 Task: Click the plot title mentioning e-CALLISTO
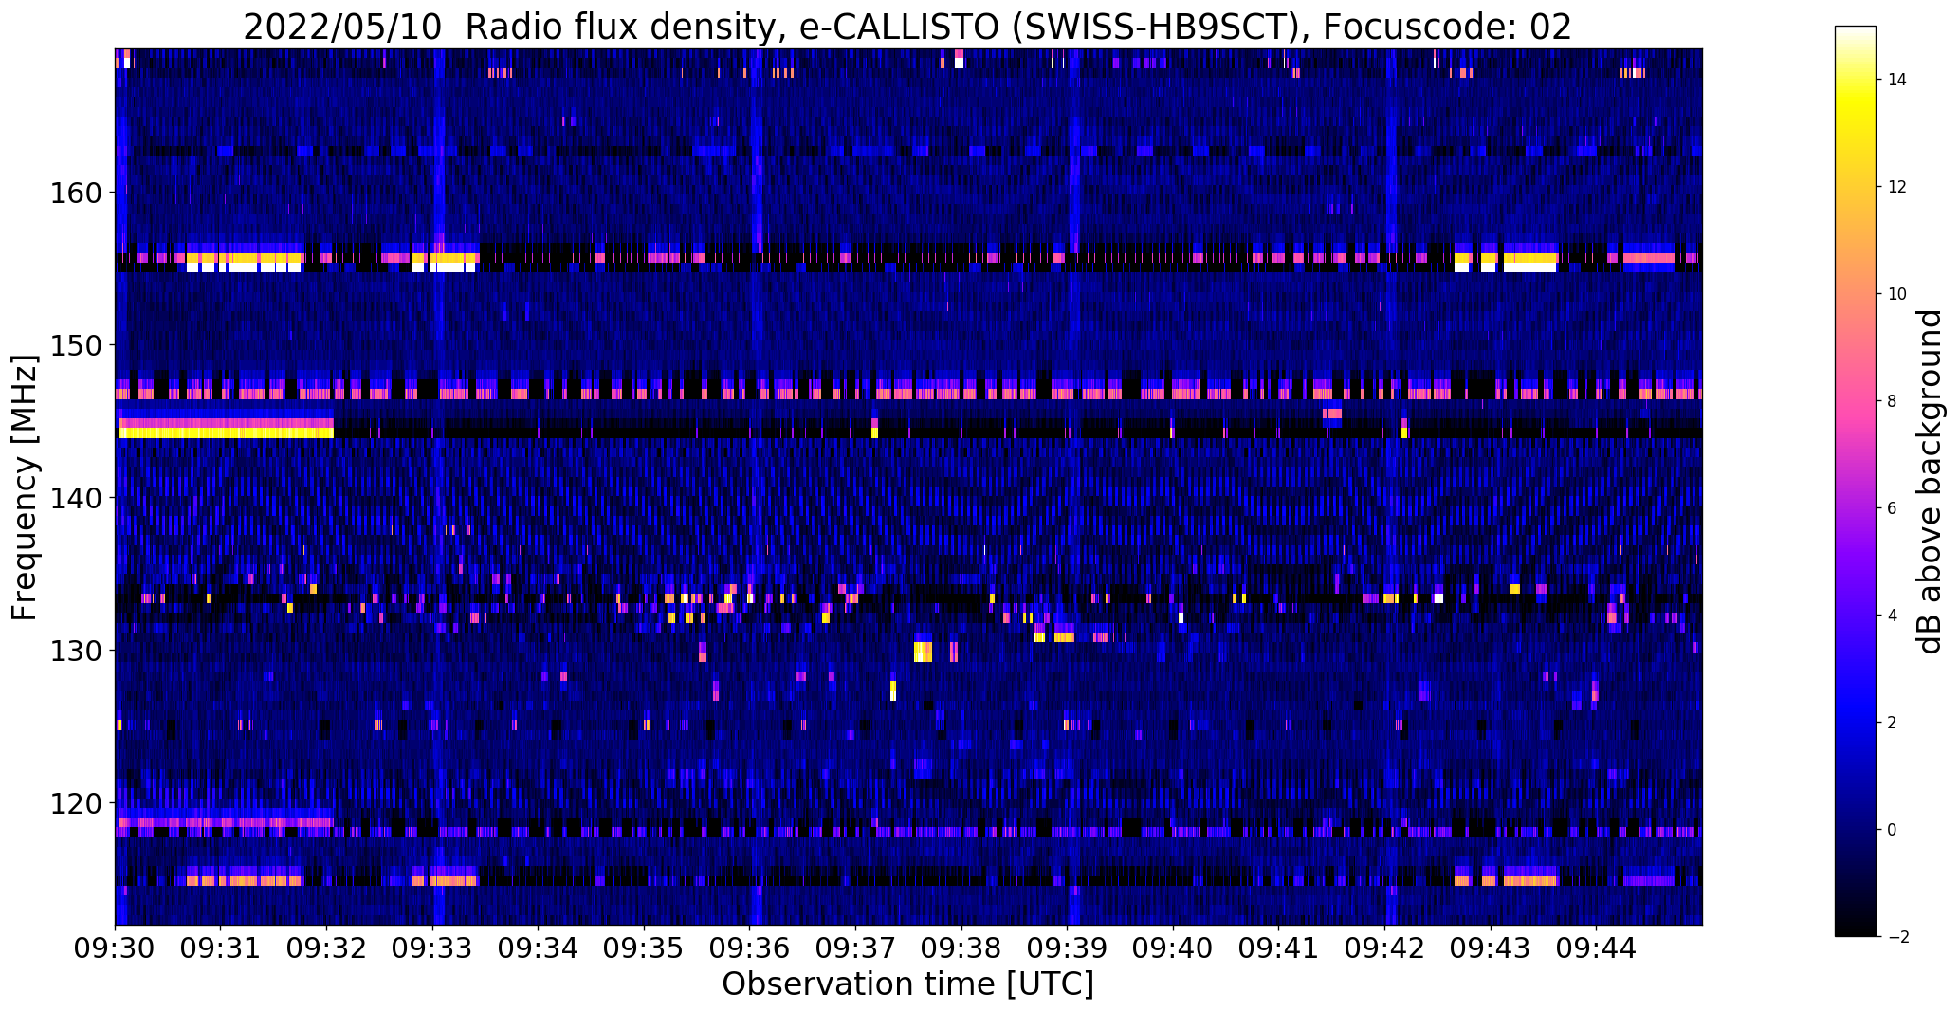pyautogui.click(x=907, y=27)
